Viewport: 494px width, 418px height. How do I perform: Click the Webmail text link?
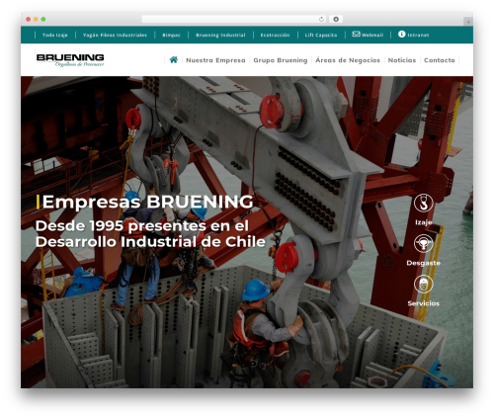tap(372, 35)
